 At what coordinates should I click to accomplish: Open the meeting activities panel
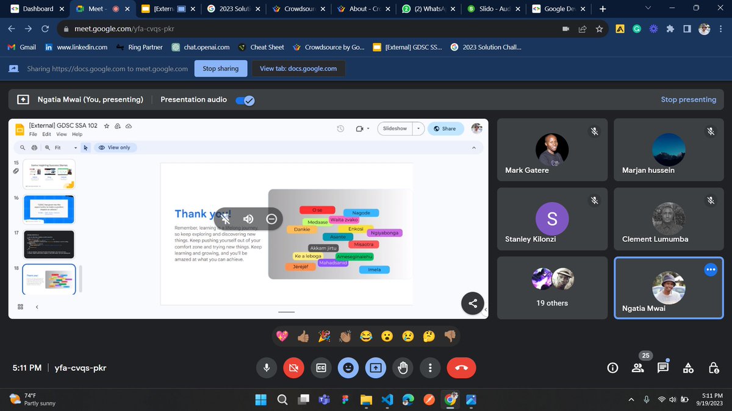coord(688,368)
